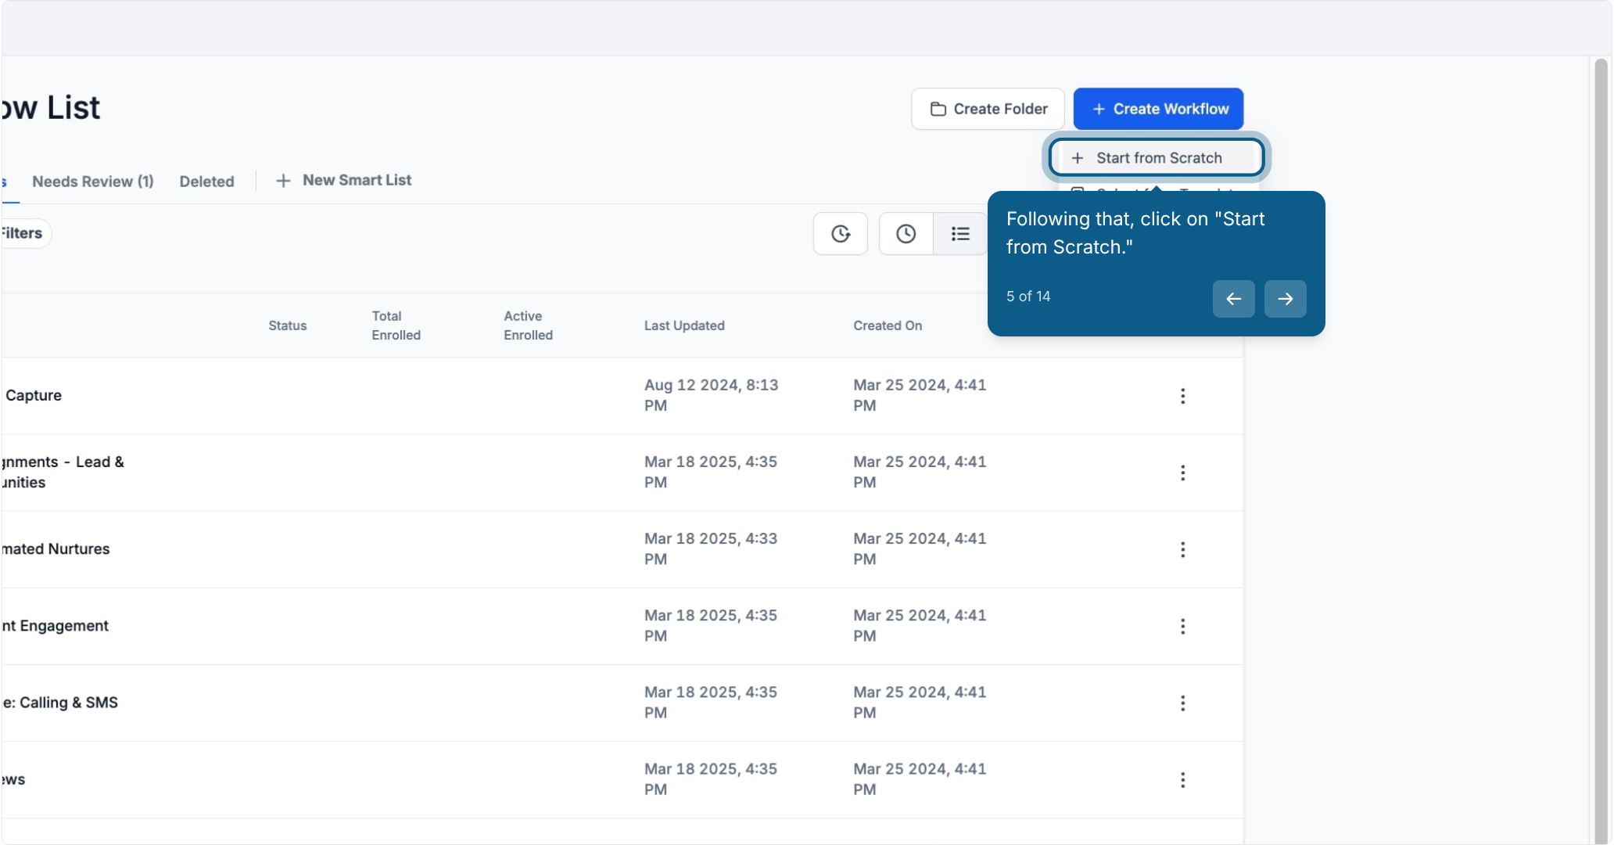Add a New Smart List

point(343,181)
